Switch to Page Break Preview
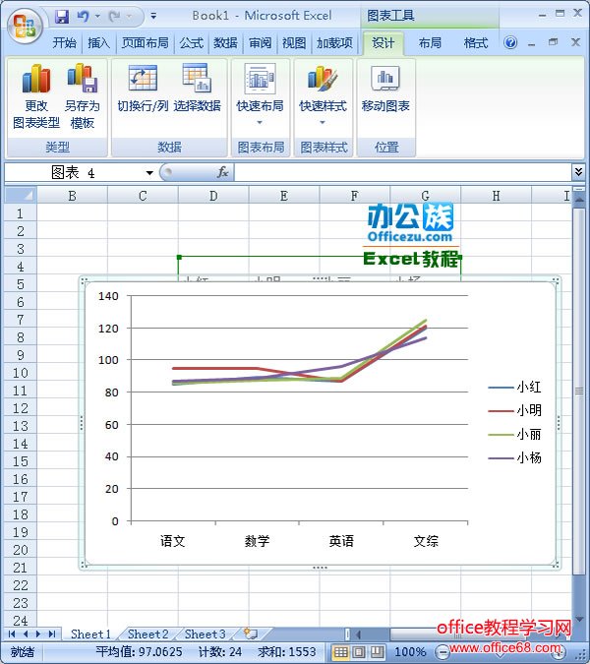The image size is (590, 664). coord(378,652)
